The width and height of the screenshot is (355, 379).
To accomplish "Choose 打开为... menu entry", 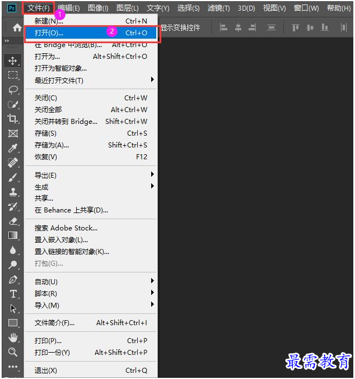I will [91, 56].
